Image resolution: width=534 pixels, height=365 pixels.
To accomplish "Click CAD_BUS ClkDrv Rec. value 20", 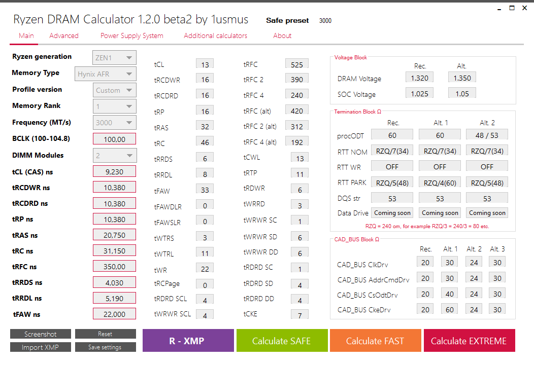I will (x=425, y=262).
